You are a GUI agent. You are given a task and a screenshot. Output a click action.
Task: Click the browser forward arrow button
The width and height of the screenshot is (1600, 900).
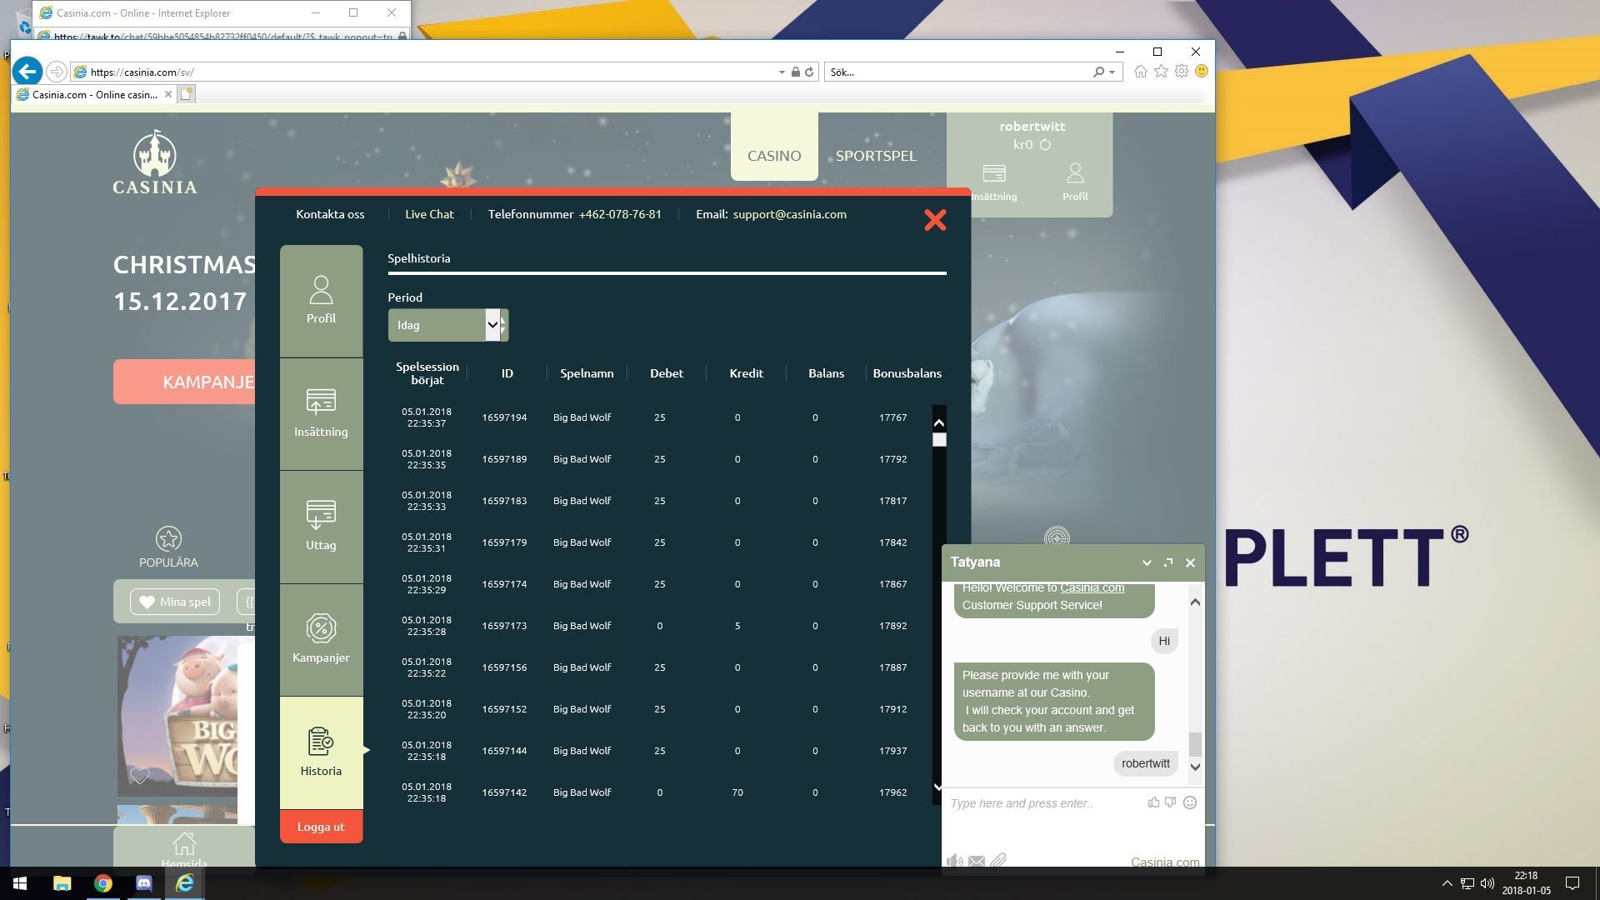(x=56, y=72)
